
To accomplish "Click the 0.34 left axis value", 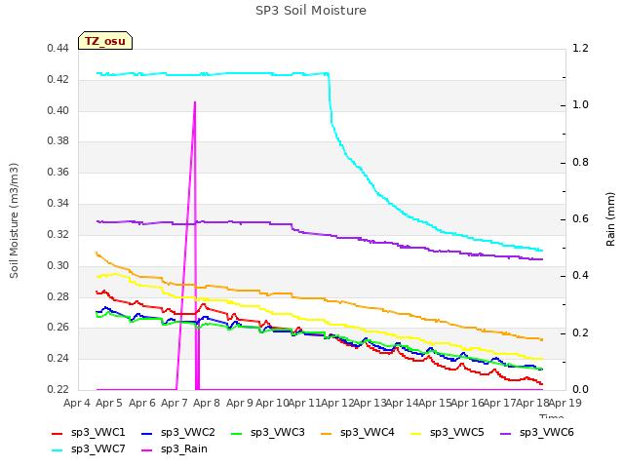I will coord(58,204).
